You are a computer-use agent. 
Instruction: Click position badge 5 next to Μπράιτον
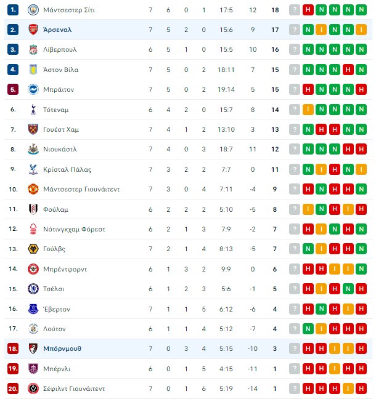(13, 89)
